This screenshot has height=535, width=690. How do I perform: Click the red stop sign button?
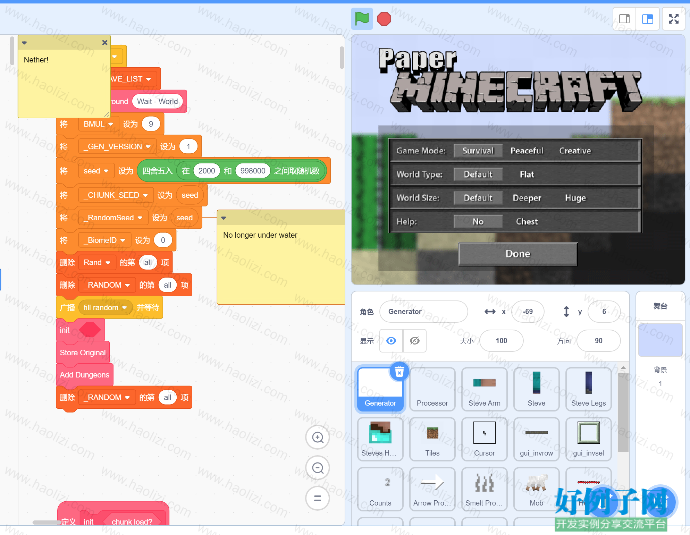point(384,19)
